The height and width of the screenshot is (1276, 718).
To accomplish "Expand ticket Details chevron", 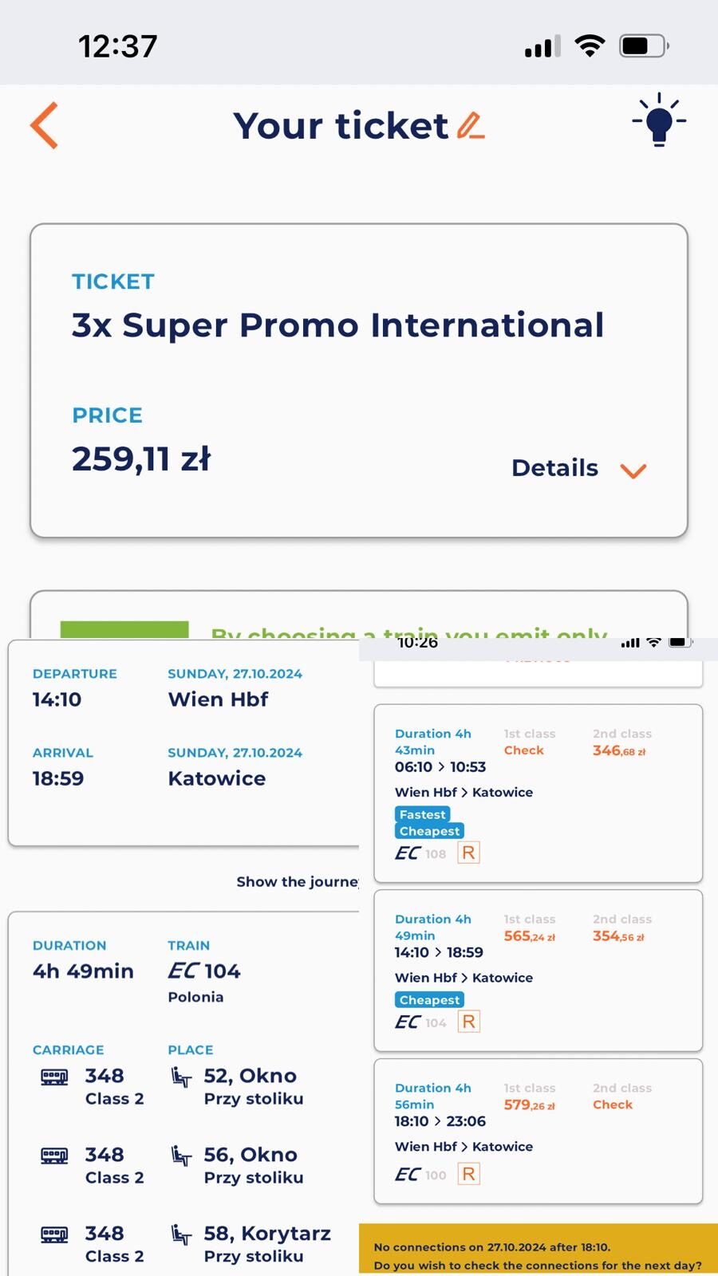I will (633, 471).
